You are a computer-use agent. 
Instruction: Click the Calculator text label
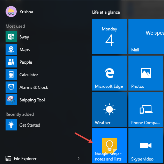(x=29, y=75)
